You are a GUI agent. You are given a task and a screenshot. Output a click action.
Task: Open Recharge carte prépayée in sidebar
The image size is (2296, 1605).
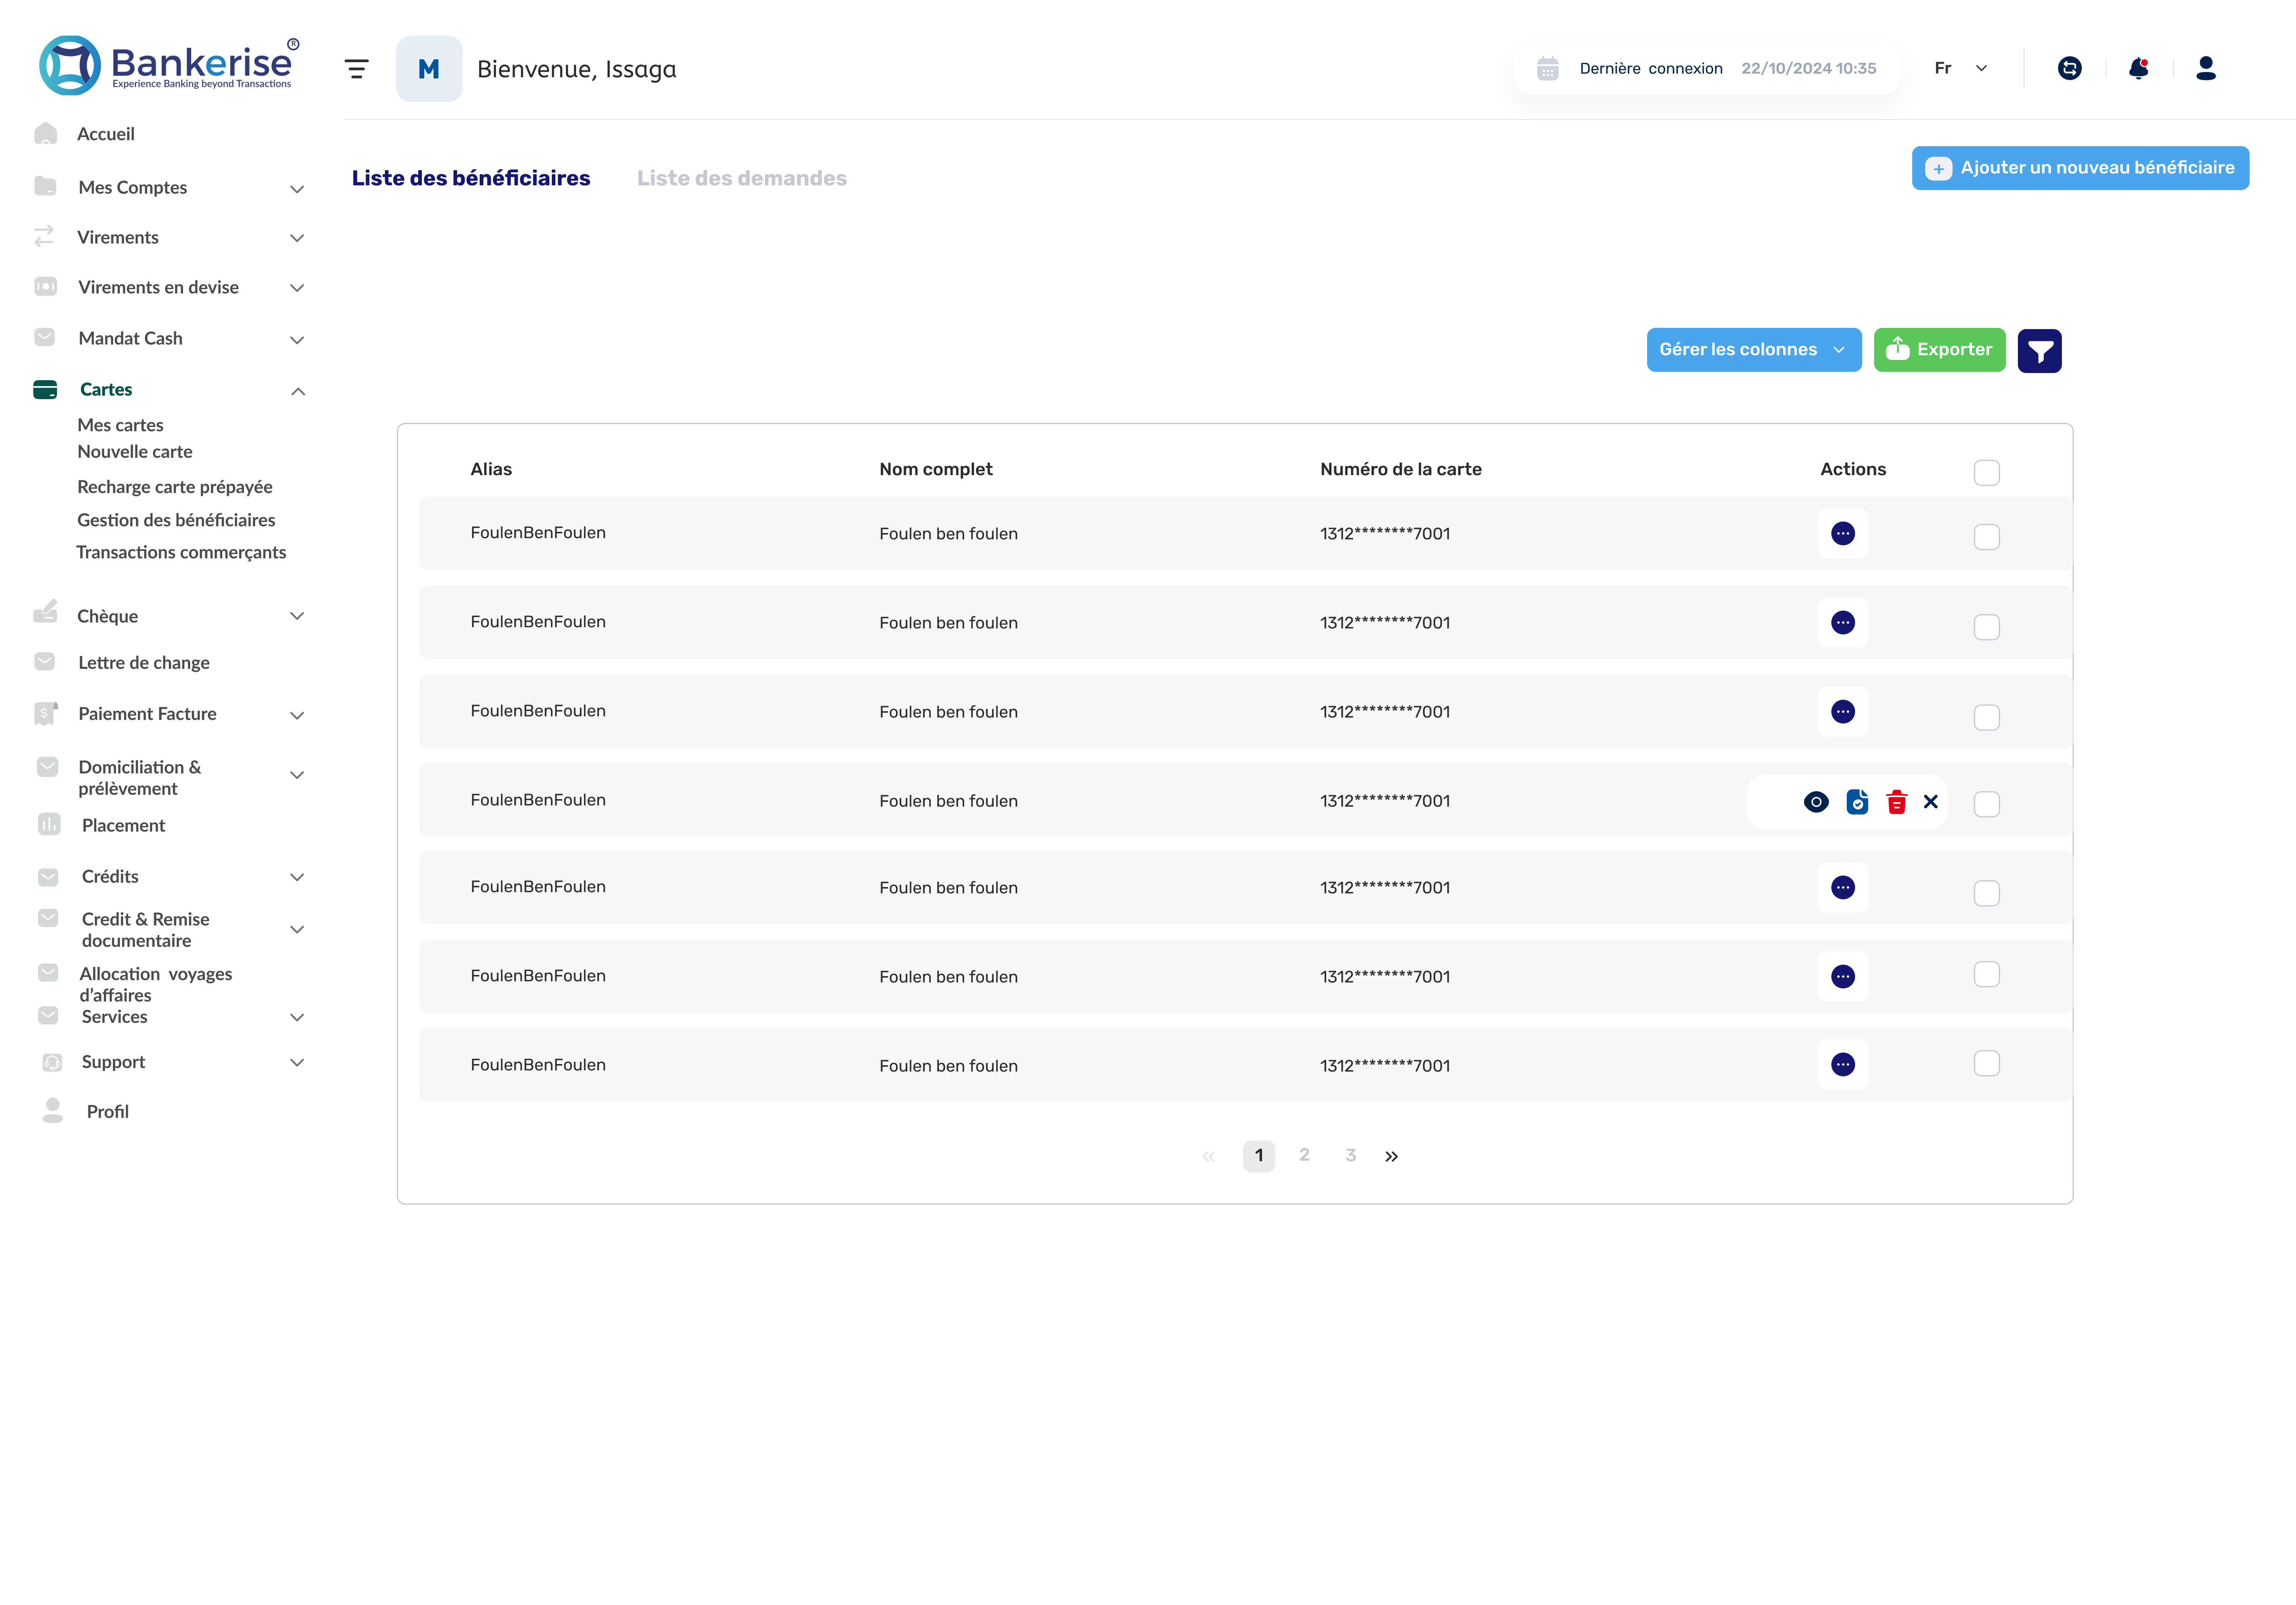click(x=175, y=487)
